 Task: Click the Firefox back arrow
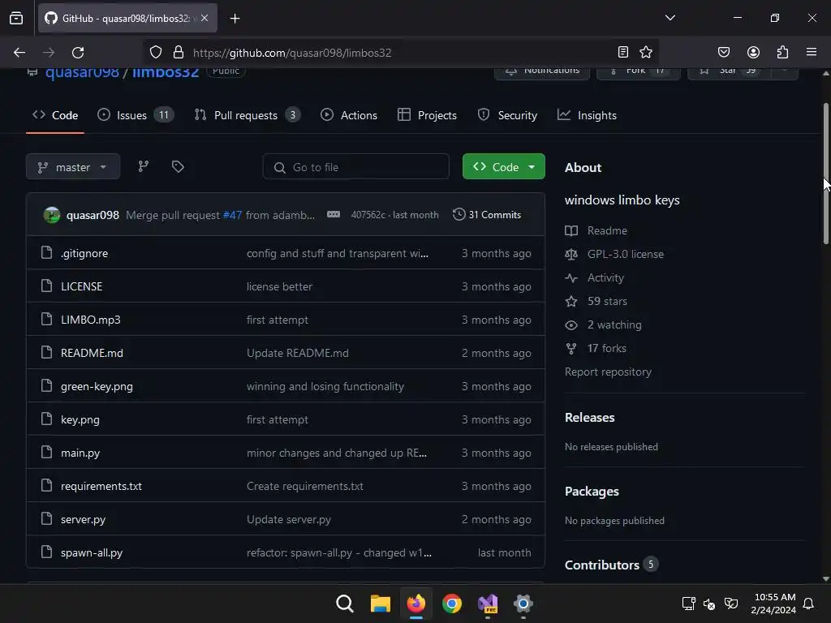tap(19, 53)
